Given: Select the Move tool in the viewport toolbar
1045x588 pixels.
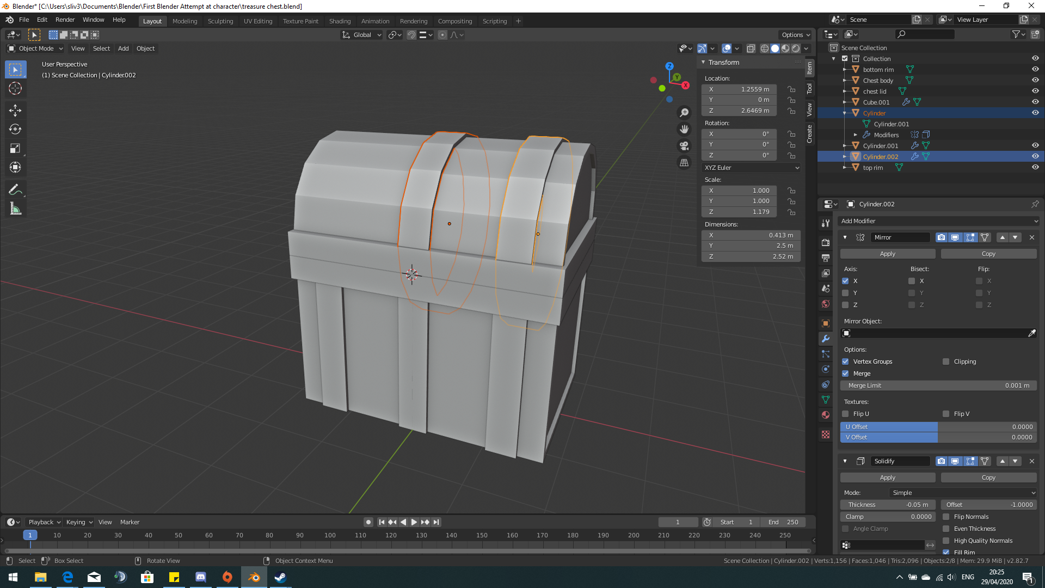Looking at the screenshot, I should coord(15,111).
